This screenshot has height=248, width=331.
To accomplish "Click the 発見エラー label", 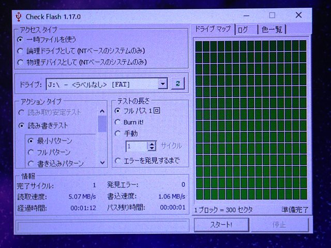I will (x=123, y=185).
